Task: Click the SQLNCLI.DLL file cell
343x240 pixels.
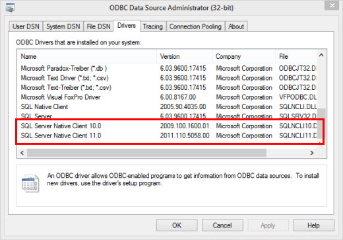Action: click(297, 107)
